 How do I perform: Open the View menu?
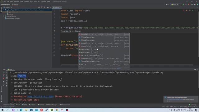(x=12, y=2)
